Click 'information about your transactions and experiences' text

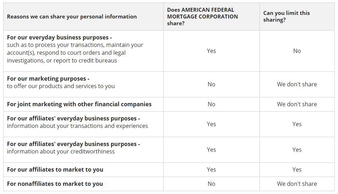pyautogui.click(x=77, y=126)
